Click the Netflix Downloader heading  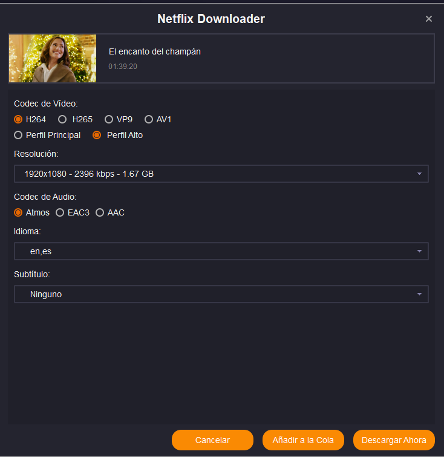click(x=211, y=19)
